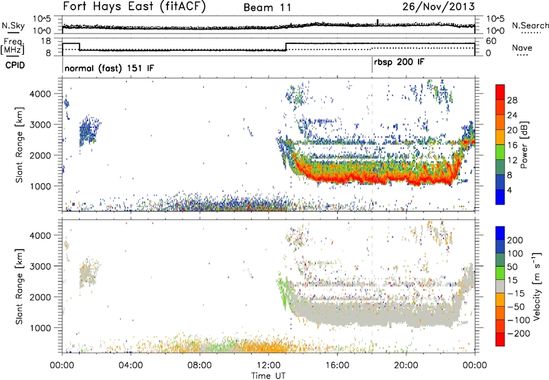The width and height of the screenshot is (549, 380).
Task: Click the '-100' Velocity color bar label
Action: click(x=519, y=320)
